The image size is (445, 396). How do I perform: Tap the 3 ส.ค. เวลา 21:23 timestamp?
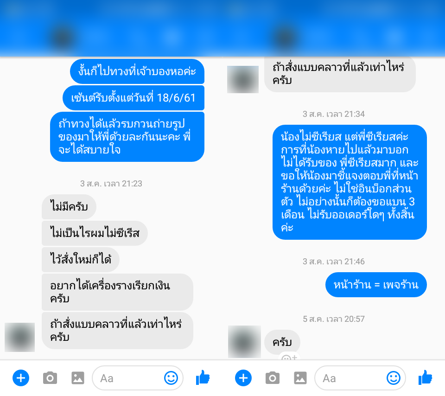111,184
